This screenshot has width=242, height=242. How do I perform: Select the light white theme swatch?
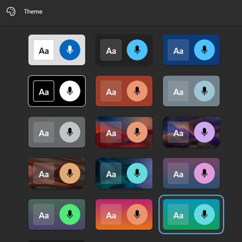pyautogui.click(x=56, y=50)
